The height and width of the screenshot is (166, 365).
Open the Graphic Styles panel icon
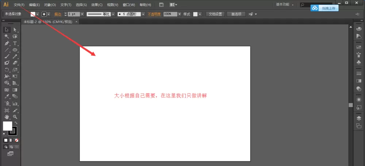[x=359, y=107]
